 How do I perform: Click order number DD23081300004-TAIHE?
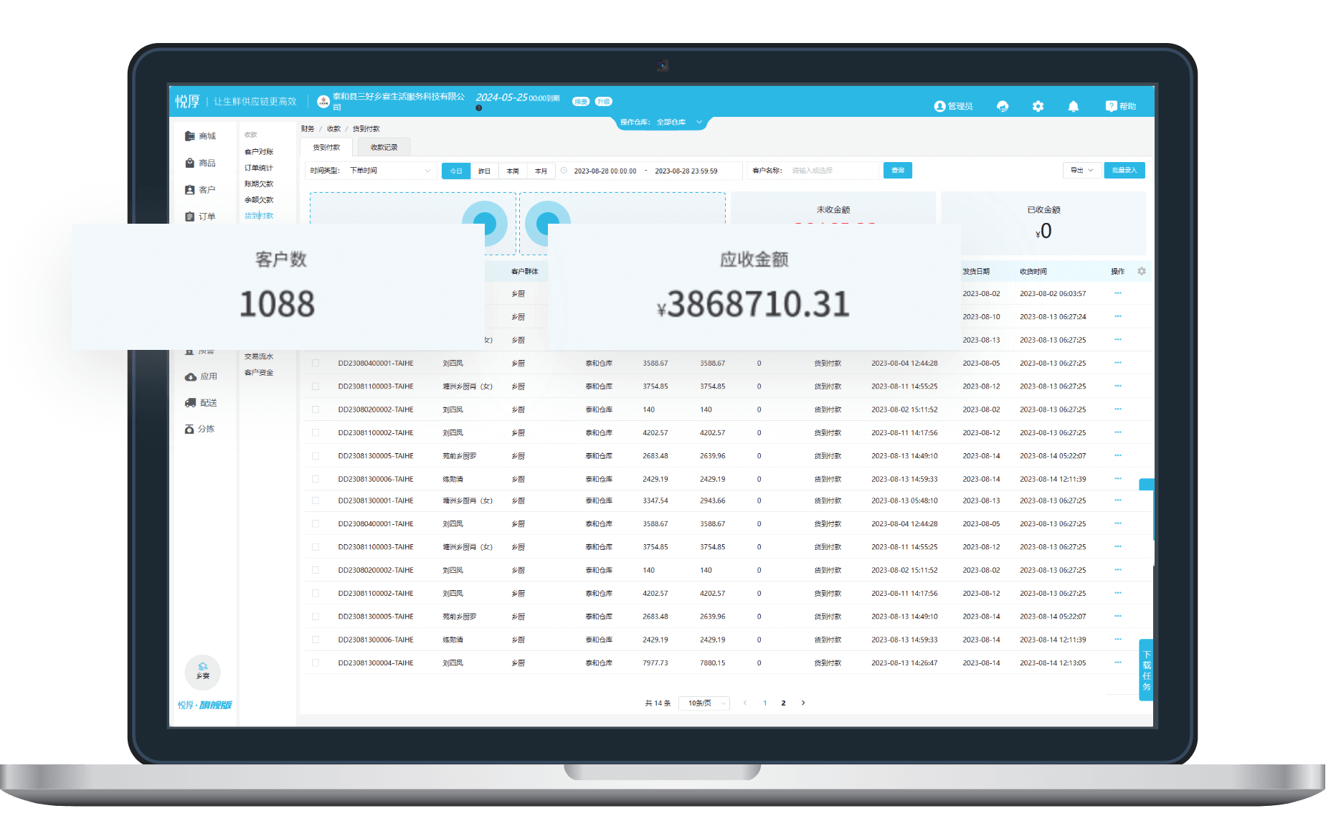[x=376, y=663]
